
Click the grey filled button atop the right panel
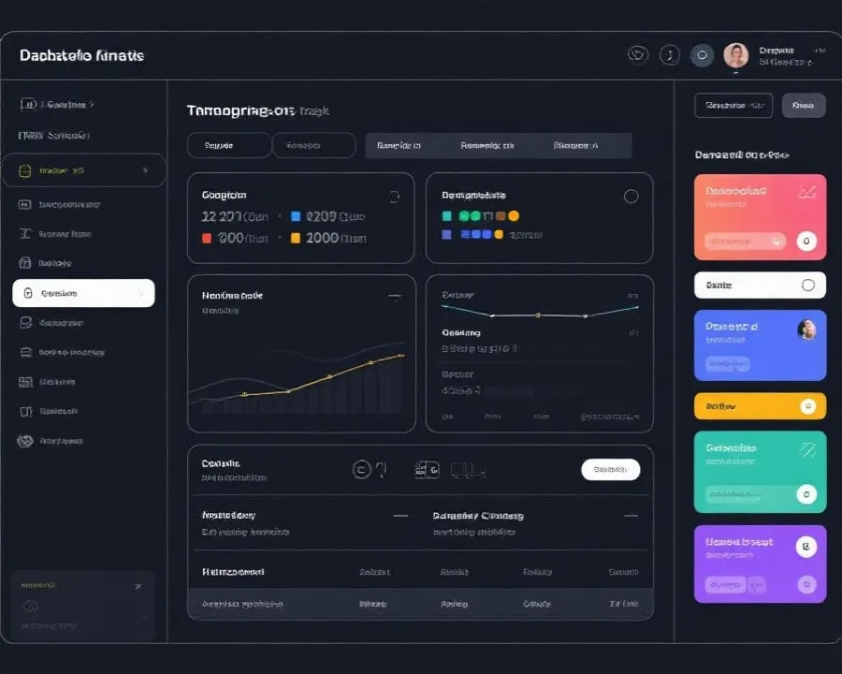click(803, 106)
